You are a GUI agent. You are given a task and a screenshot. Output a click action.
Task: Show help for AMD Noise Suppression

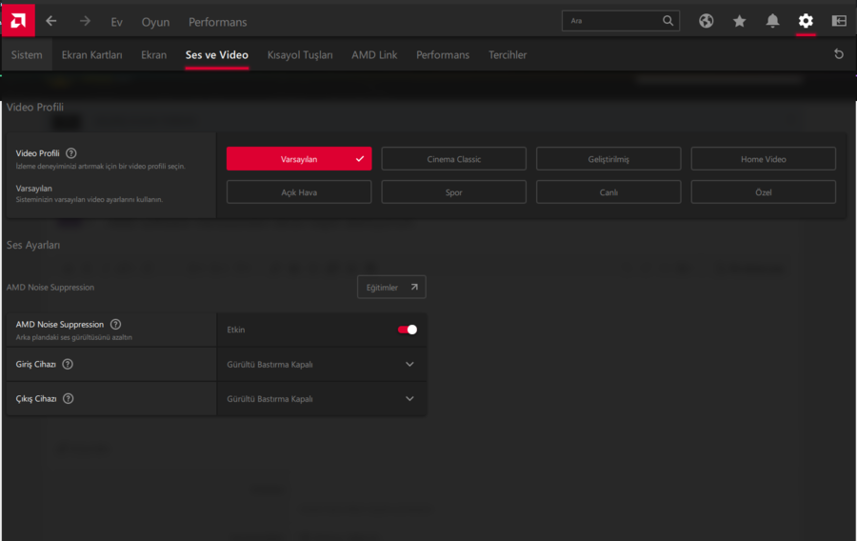pos(115,325)
